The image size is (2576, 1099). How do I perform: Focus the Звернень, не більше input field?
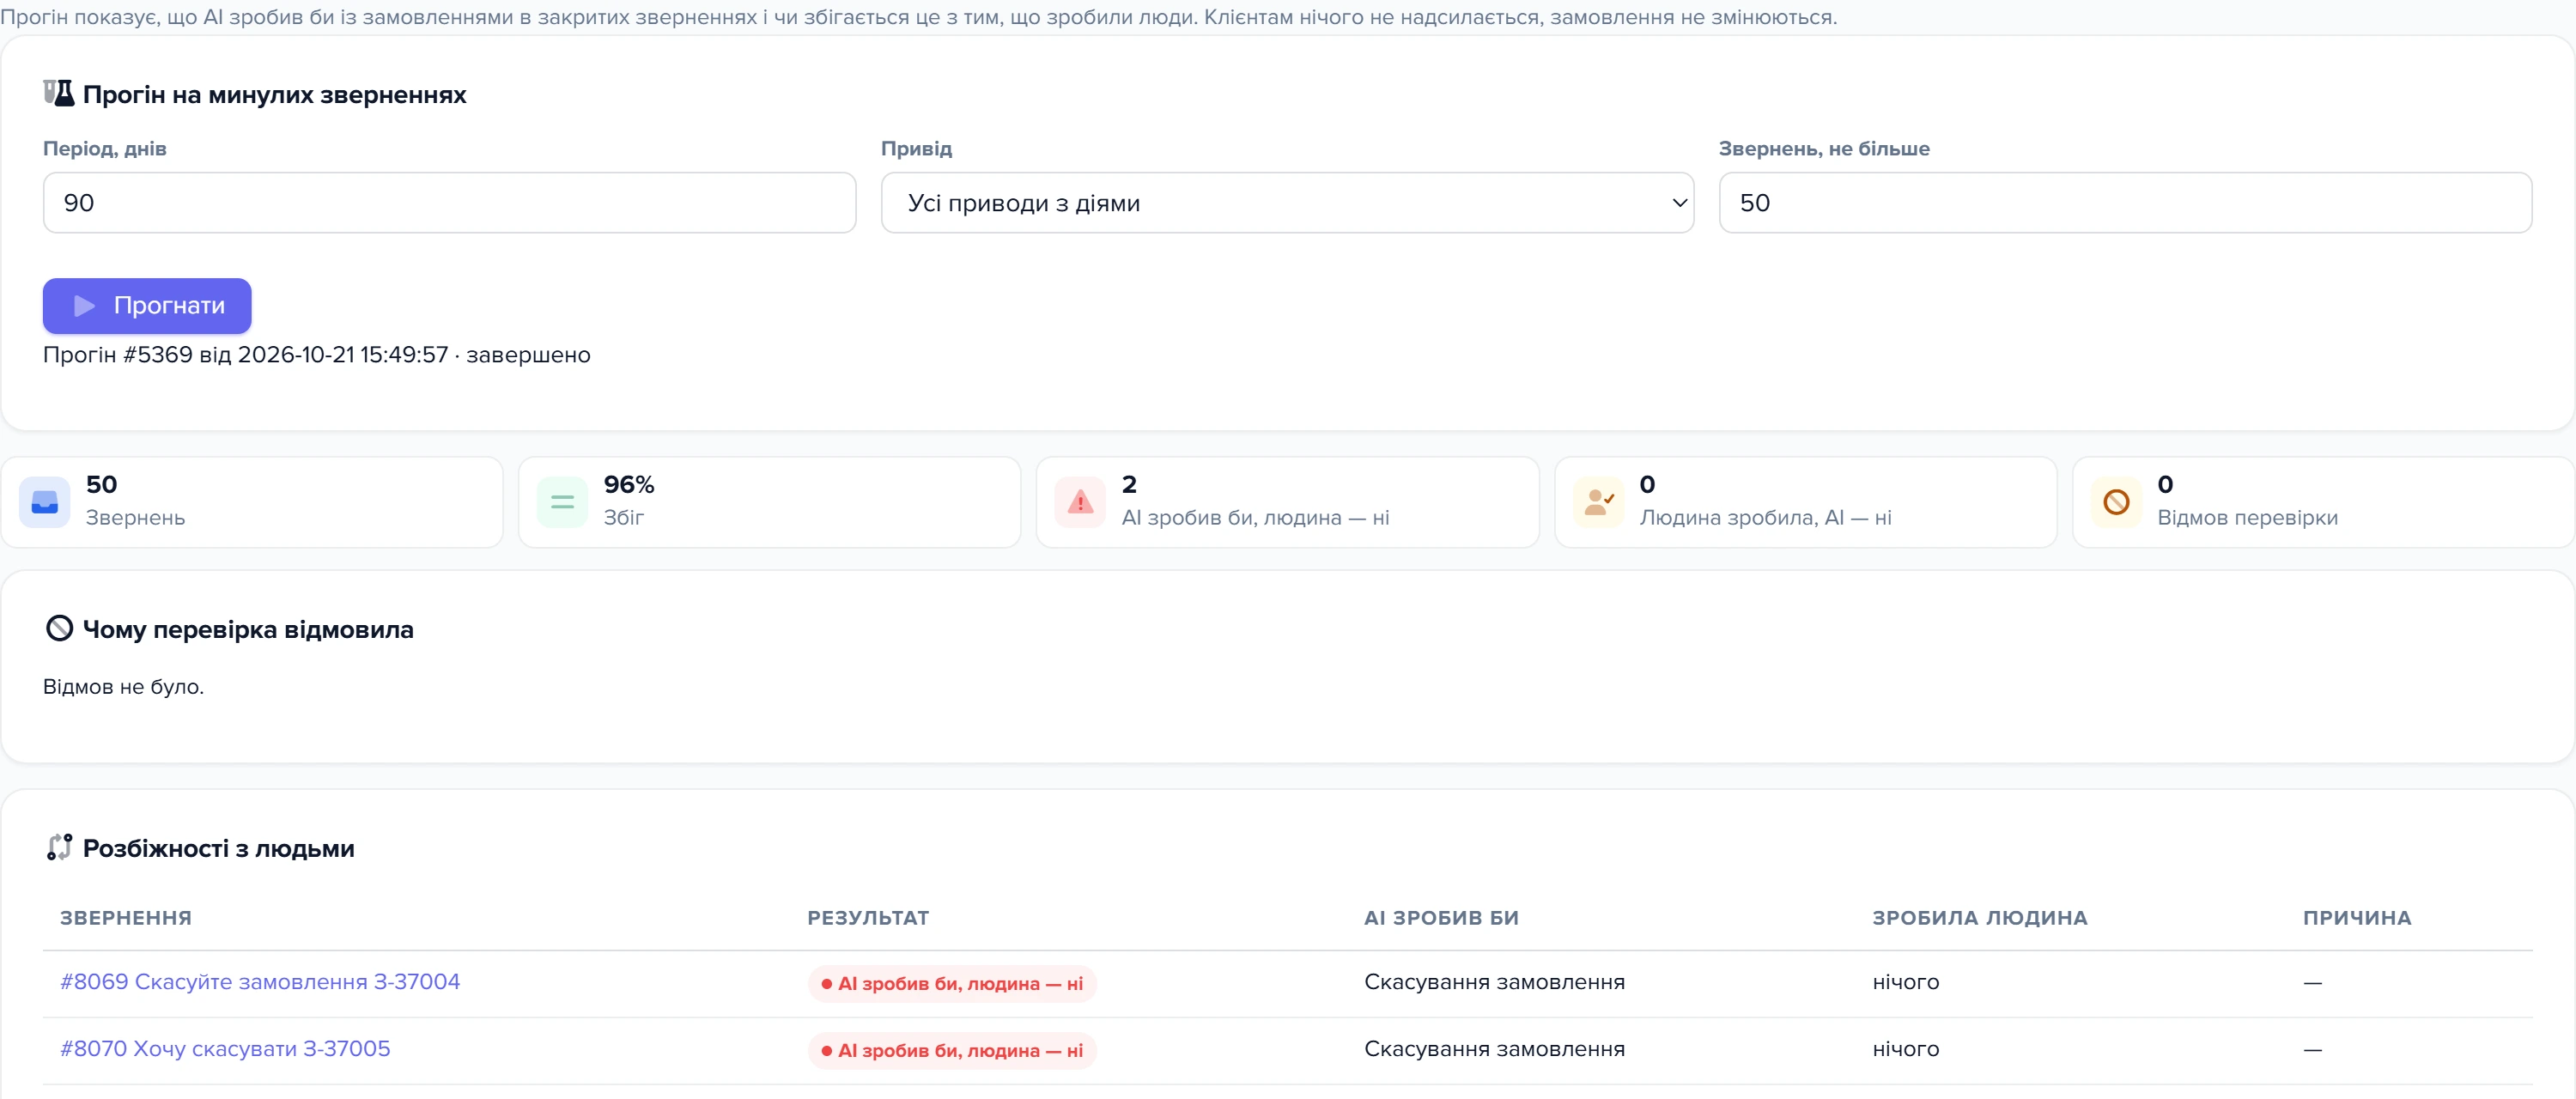click(x=2125, y=203)
